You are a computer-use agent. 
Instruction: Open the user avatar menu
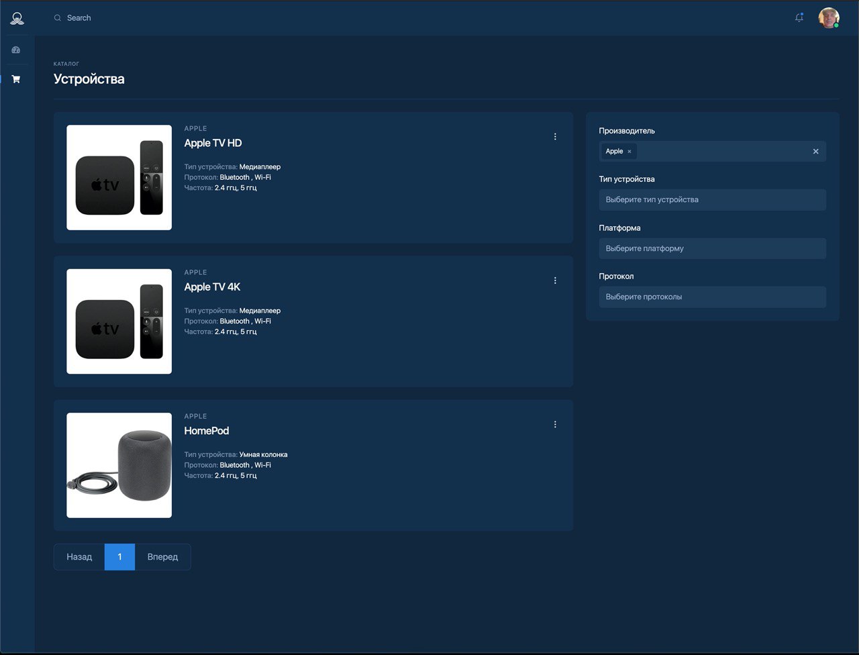(x=829, y=18)
